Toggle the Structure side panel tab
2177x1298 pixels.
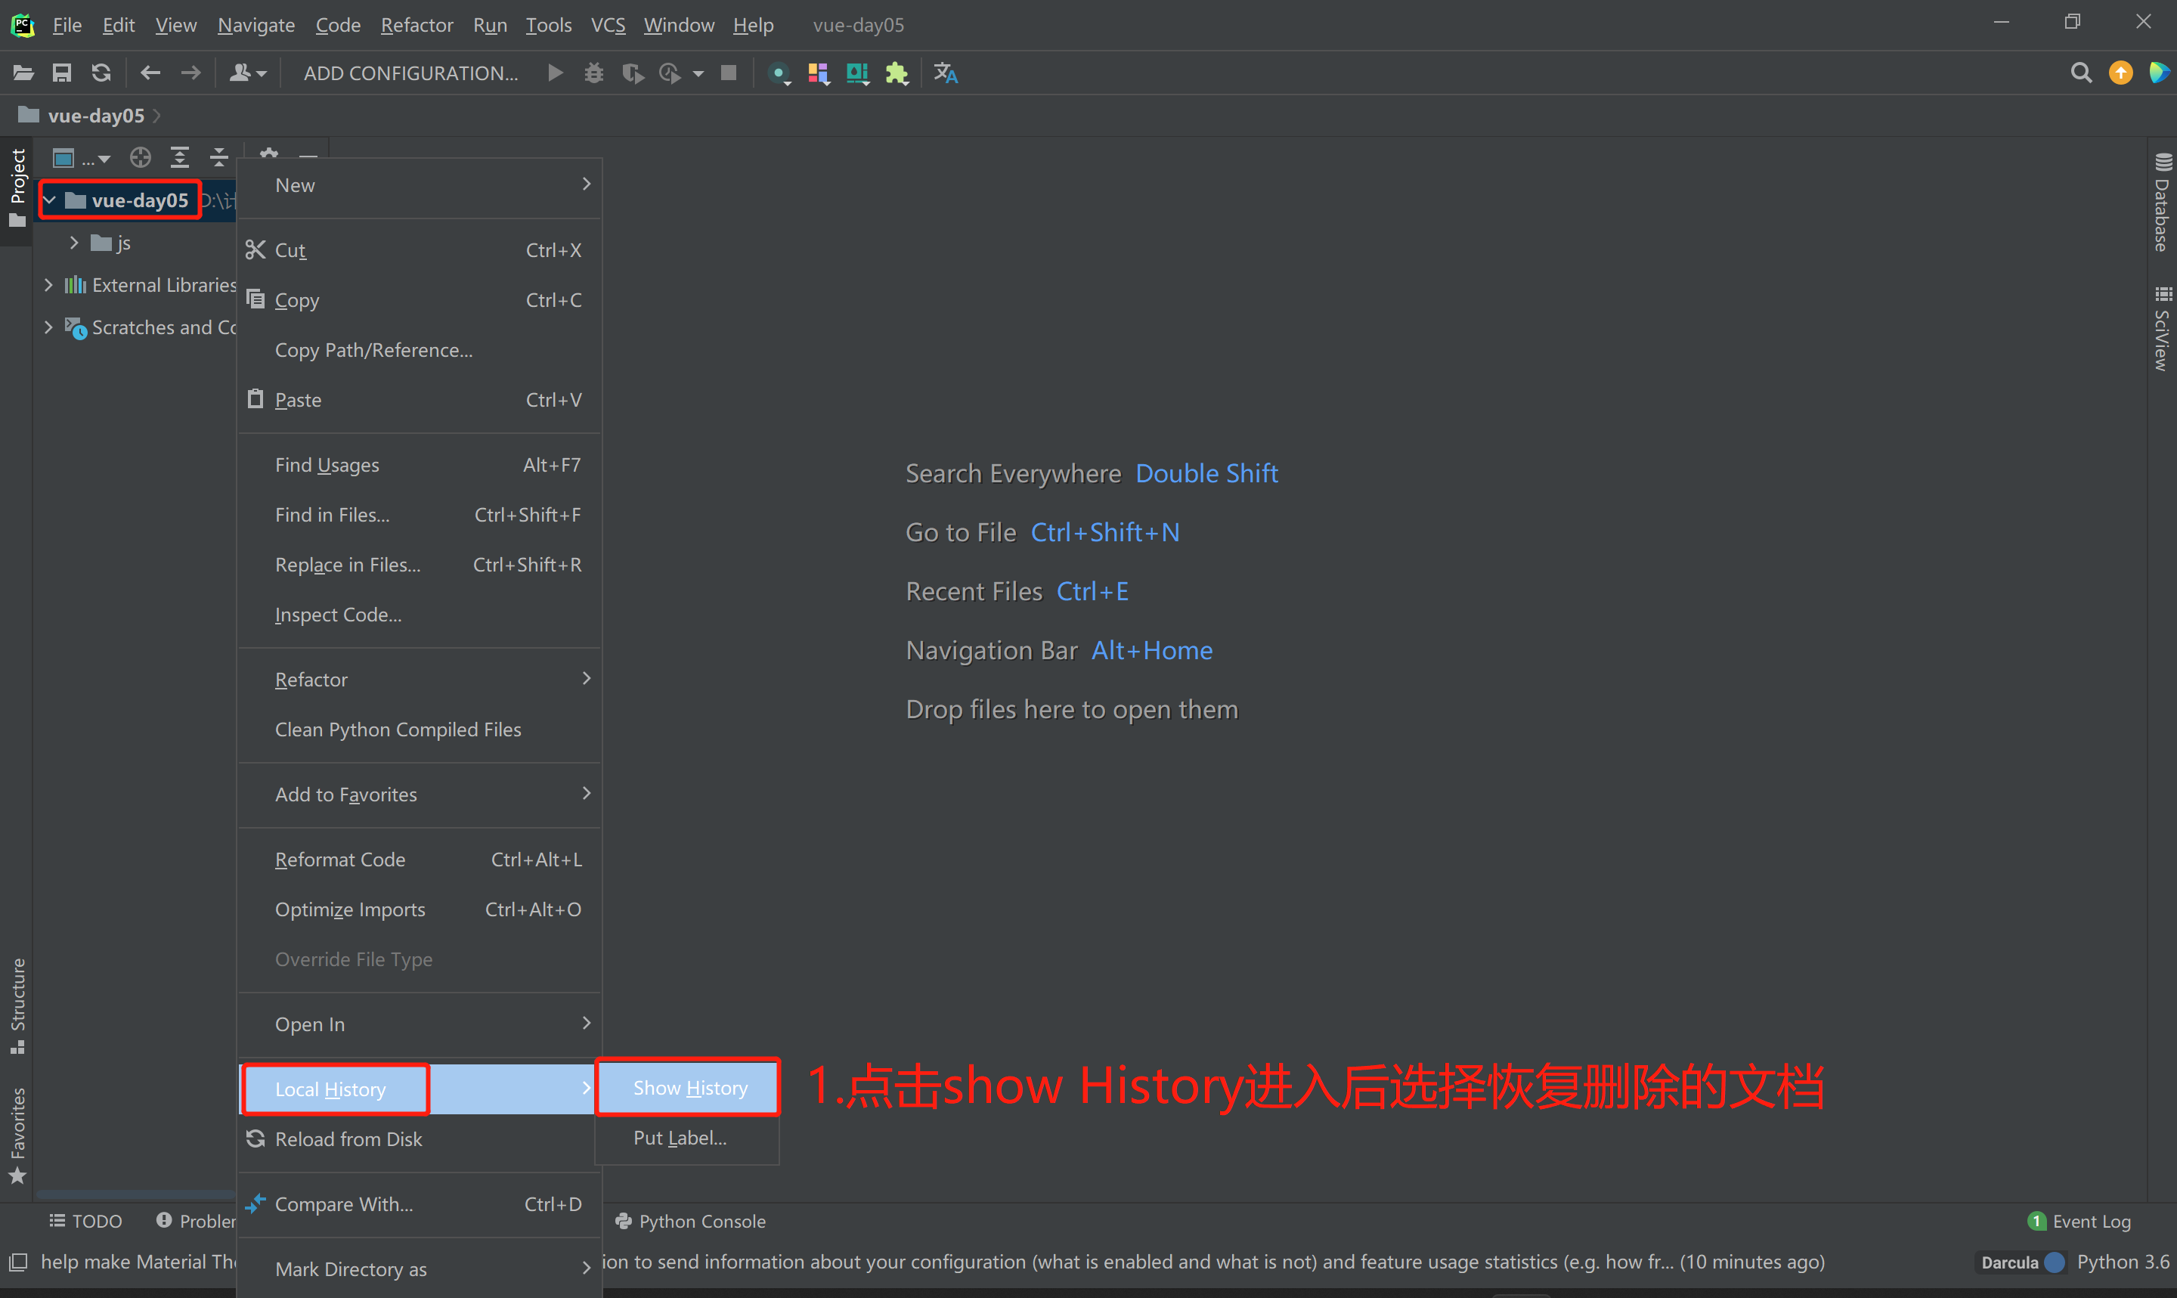pos(17,1005)
